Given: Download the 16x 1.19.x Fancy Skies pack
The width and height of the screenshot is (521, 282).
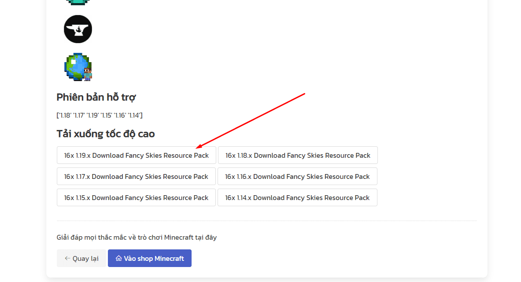Looking at the screenshot, I should [x=136, y=156].
